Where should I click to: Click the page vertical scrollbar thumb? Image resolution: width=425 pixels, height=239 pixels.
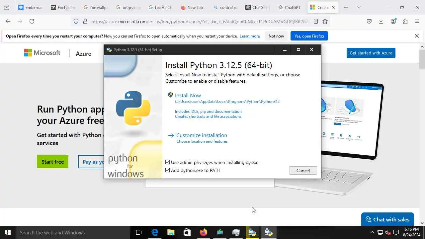coord(422,59)
